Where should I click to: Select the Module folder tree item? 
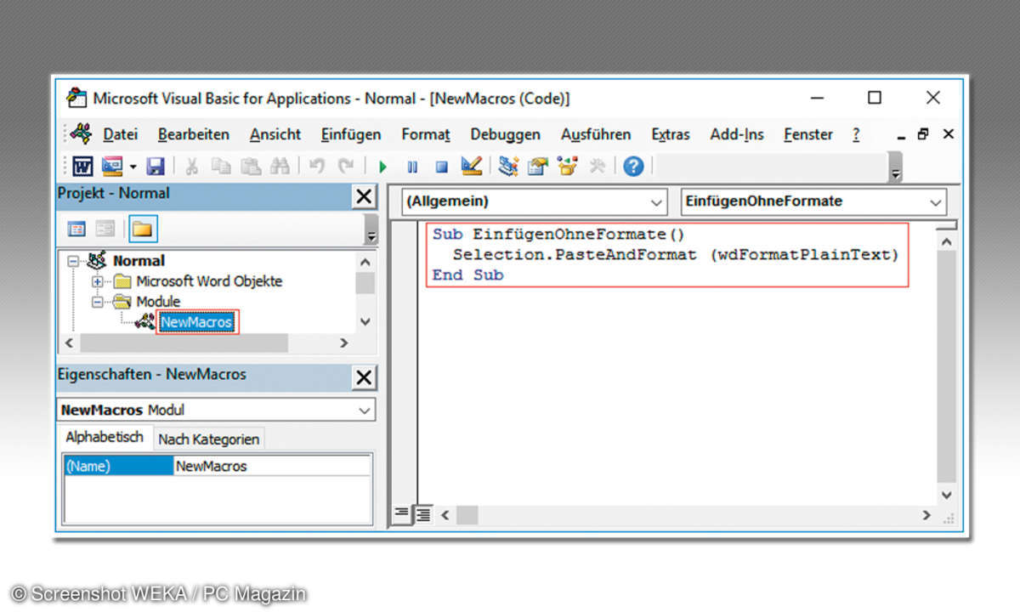(x=158, y=302)
